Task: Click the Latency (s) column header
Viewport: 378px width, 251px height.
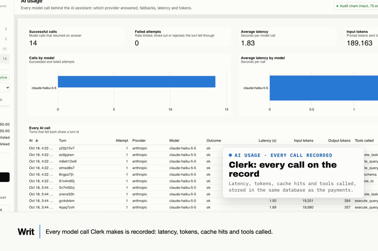Action: pos(267,141)
